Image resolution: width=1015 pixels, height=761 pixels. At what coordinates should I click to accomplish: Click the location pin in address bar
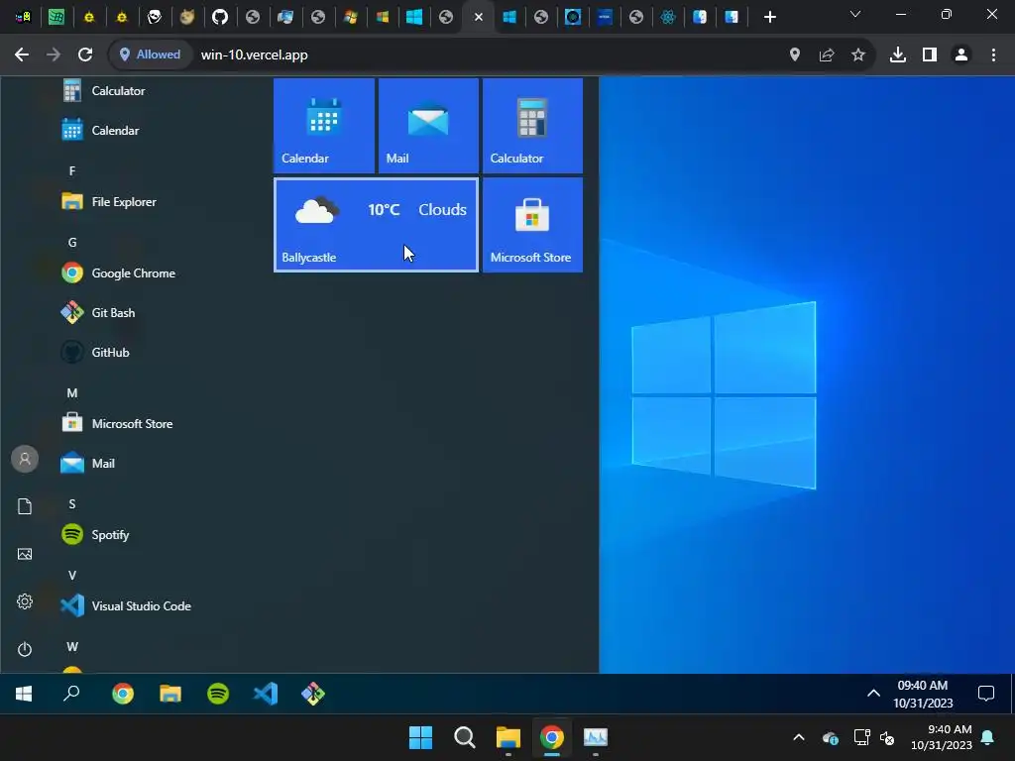click(x=795, y=55)
